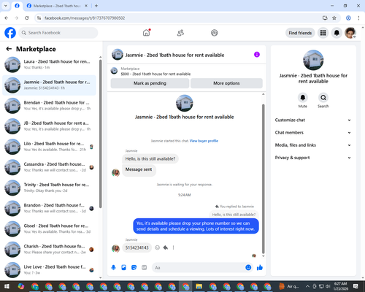The width and height of the screenshot is (365, 292).
Task: Click the Search Facebook field
Action: (58, 33)
